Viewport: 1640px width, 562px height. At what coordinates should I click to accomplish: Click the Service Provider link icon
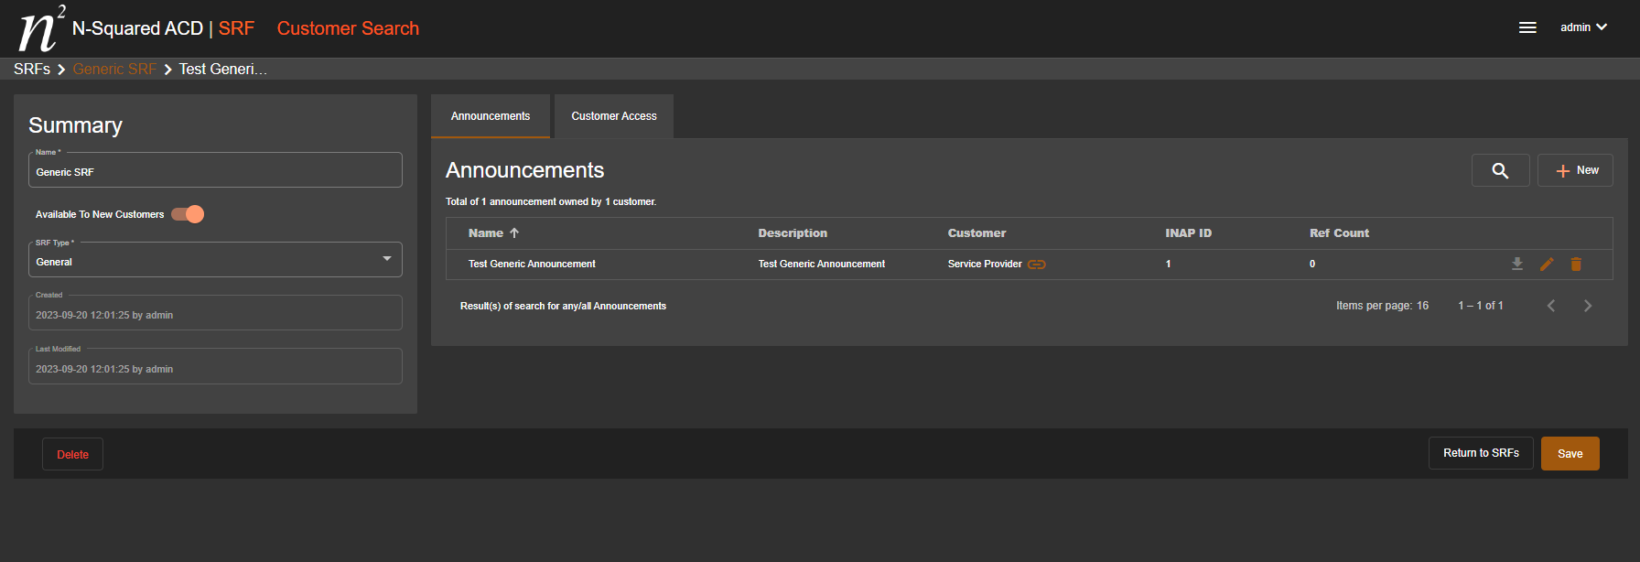[1036, 265]
